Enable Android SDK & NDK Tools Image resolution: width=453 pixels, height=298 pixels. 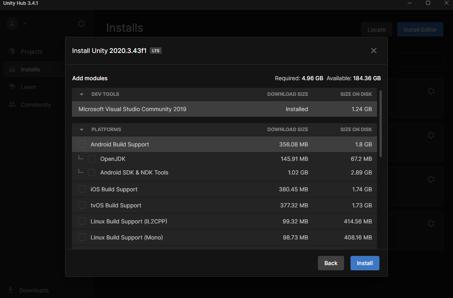click(x=92, y=172)
